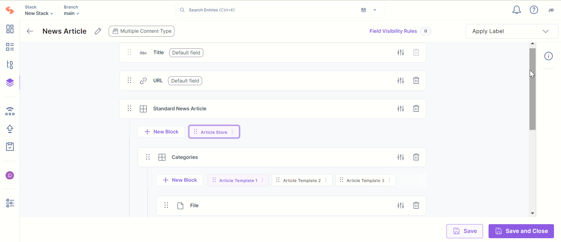Screen dimensions: 561x242
Task: Grab the URL field drag handle
Action: click(129, 80)
